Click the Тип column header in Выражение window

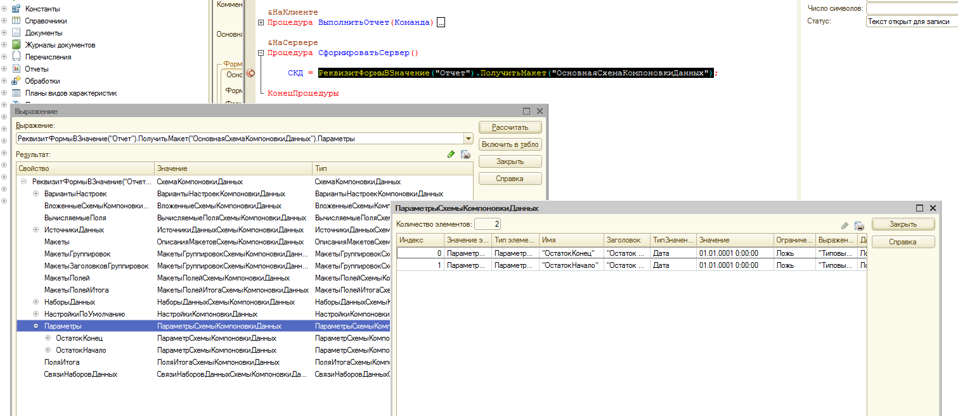pos(392,168)
